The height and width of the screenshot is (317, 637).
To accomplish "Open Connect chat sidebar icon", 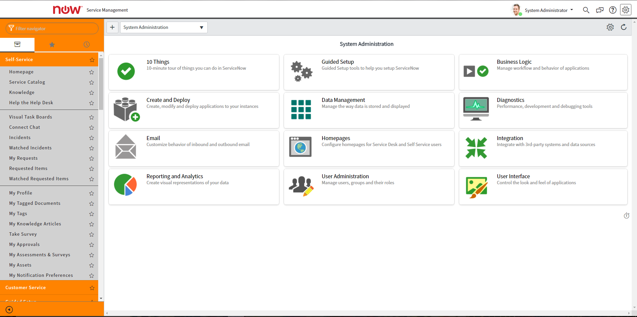I will (x=600, y=10).
